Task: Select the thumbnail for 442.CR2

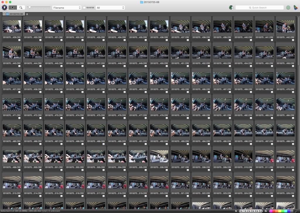Action: click(285, 26)
